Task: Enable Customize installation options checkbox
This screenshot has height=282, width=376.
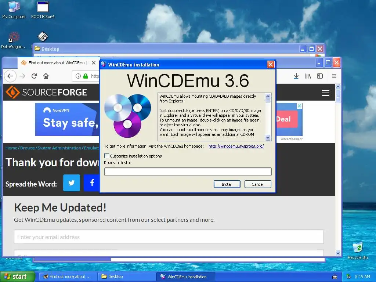Action: [107, 156]
